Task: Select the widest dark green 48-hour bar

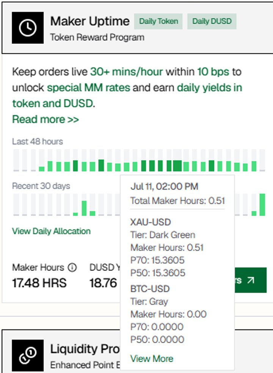Action: pyautogui.click(x=177, y=166)
